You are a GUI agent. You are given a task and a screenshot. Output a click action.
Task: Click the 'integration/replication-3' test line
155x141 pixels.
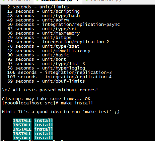[x=60, y=73]
